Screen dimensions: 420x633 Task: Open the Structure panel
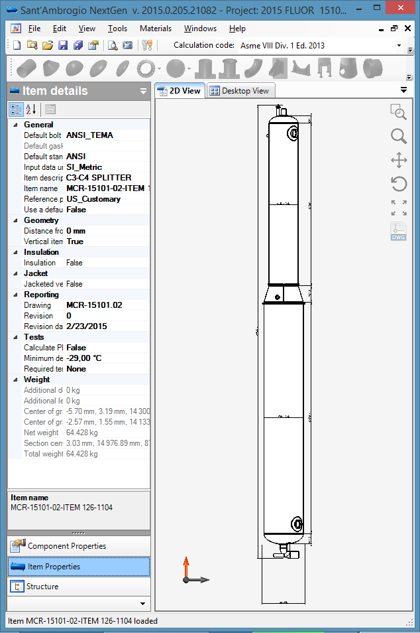coord(79,586)
